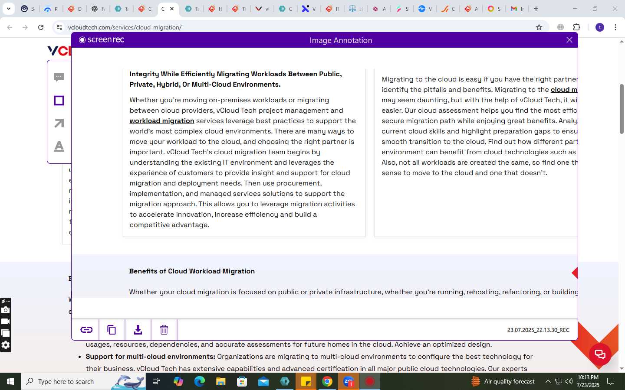Click the vCloud logo on webpage
Image resolution: width=625 pixels, height=390 pixels.
59,51
